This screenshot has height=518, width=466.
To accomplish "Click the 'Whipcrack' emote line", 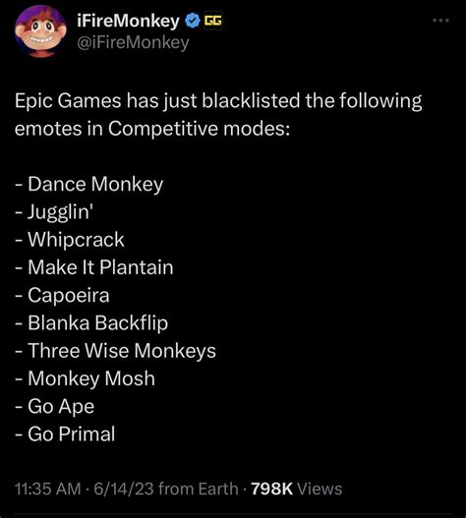I will 70,239.
